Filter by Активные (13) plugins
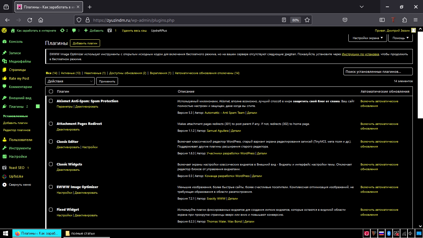The height and width of the screenshot is (238, 423). click(x=71, y=73)
